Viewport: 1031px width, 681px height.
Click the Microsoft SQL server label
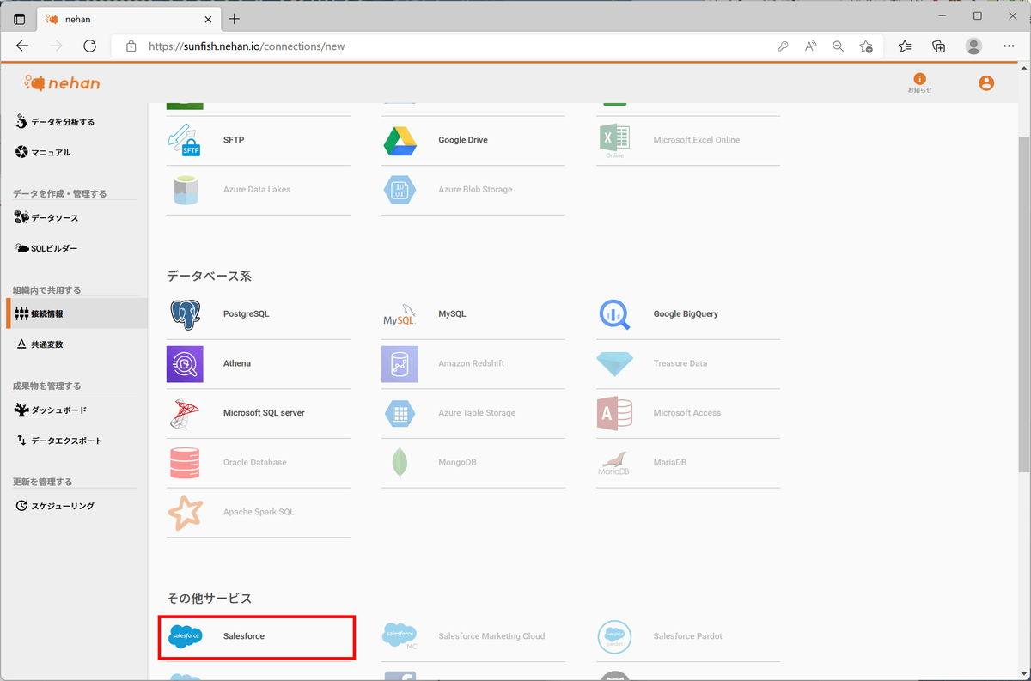point(264,413)
